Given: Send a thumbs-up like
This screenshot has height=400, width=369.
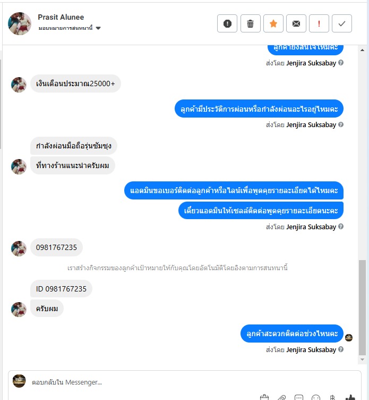Looking at the screenshot, I should tap(350, 397).
